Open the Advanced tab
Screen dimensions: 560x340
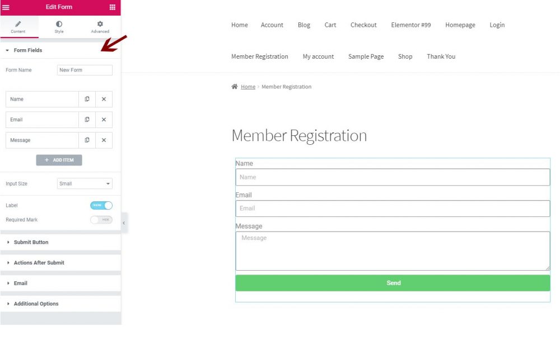pos(100,27)
